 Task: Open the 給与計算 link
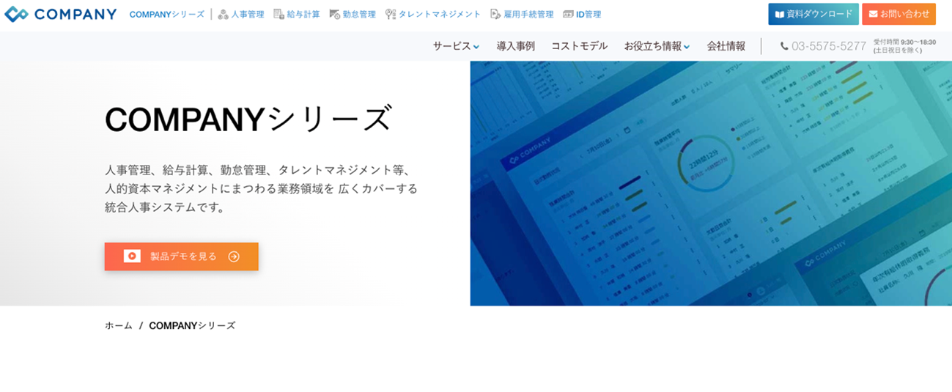(x=303, y=14)
